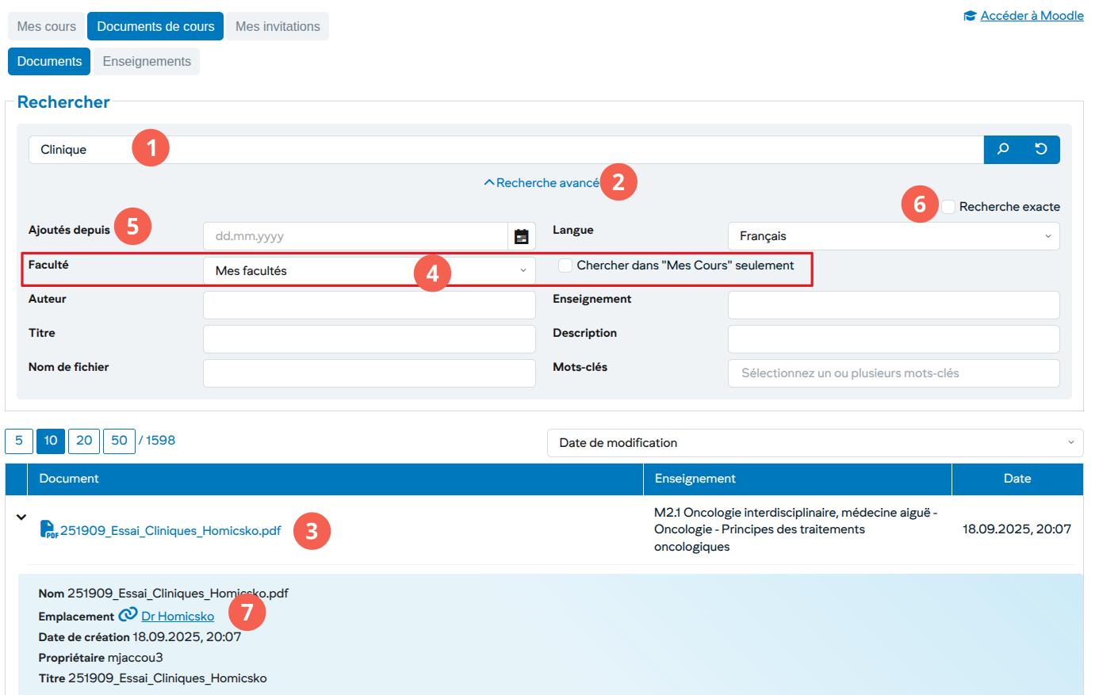Click the PDF file icon for Essai_Cliniques
Screen dimensions: 1099x695
pos(48,529)
